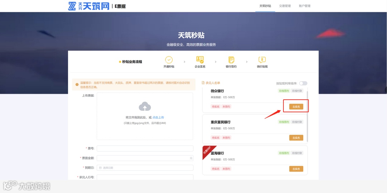Click the 询价贴现 yen step icon
The width and height of the screenshot is (387, 193).
[x=262, y=60]
